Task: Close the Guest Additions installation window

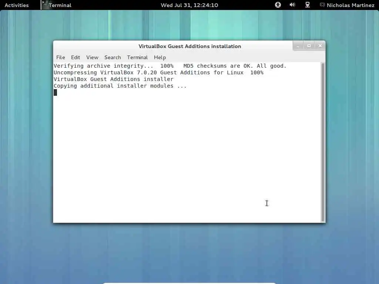Action: point(320,46)
